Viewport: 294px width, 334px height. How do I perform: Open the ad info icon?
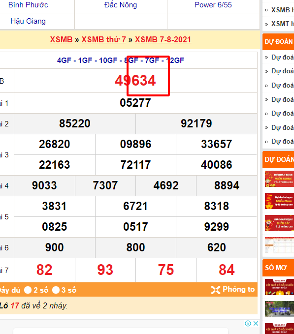(x=248, y=323)
